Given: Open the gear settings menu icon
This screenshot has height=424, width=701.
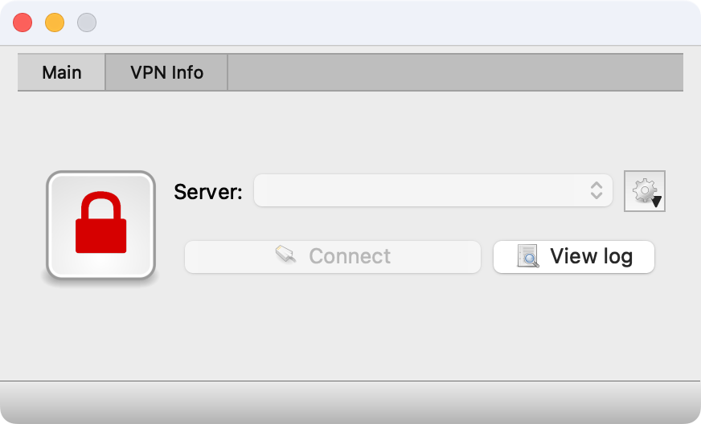Looking at the screenshot, I should tap(643, 190).
